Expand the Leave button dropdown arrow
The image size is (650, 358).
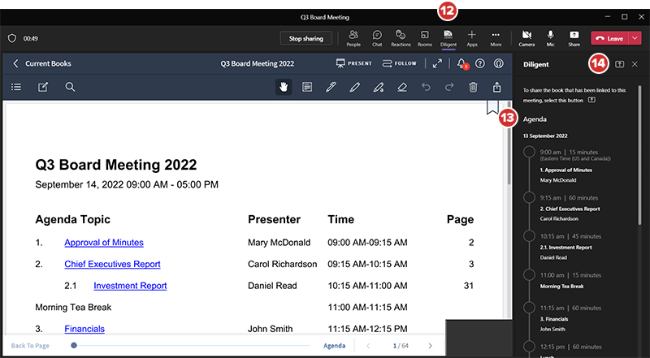[x=634, y=37]
